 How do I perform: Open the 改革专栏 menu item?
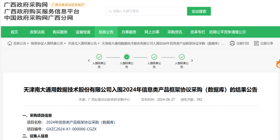click(x=198, y=32)
